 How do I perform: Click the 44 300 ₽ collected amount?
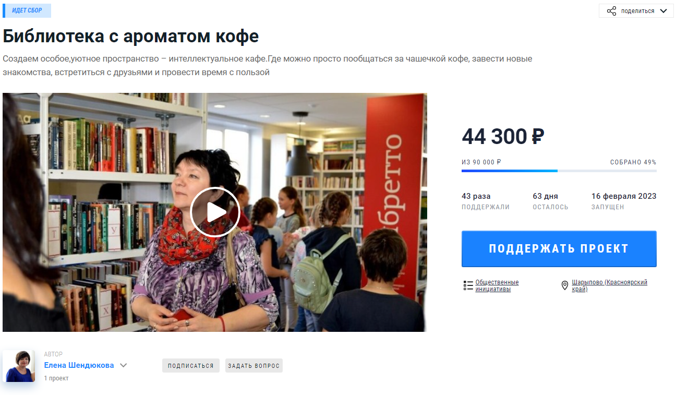point(503,137)
